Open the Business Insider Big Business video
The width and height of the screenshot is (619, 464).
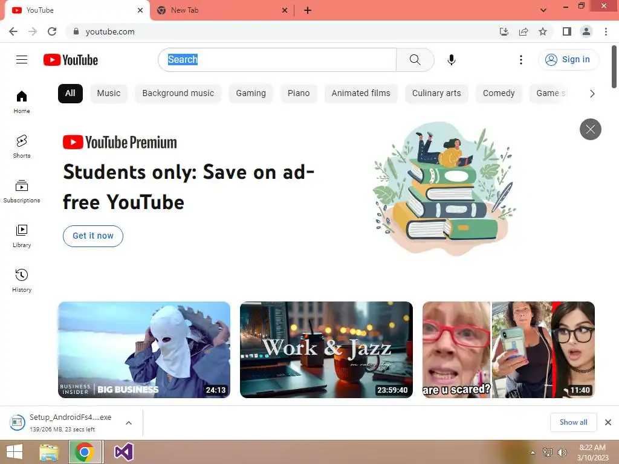tap(144, 350)
